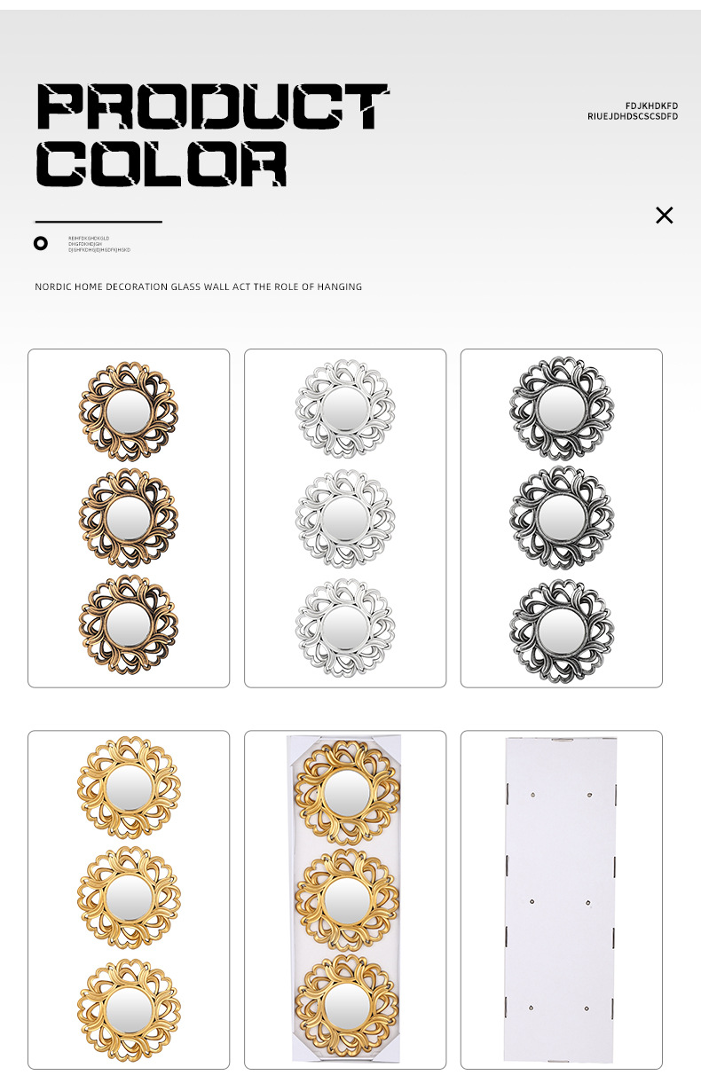This screenshot has height=1083, width=701.
Task: Select the top bronze mirror in first card
Action: [x=129, y=411]
